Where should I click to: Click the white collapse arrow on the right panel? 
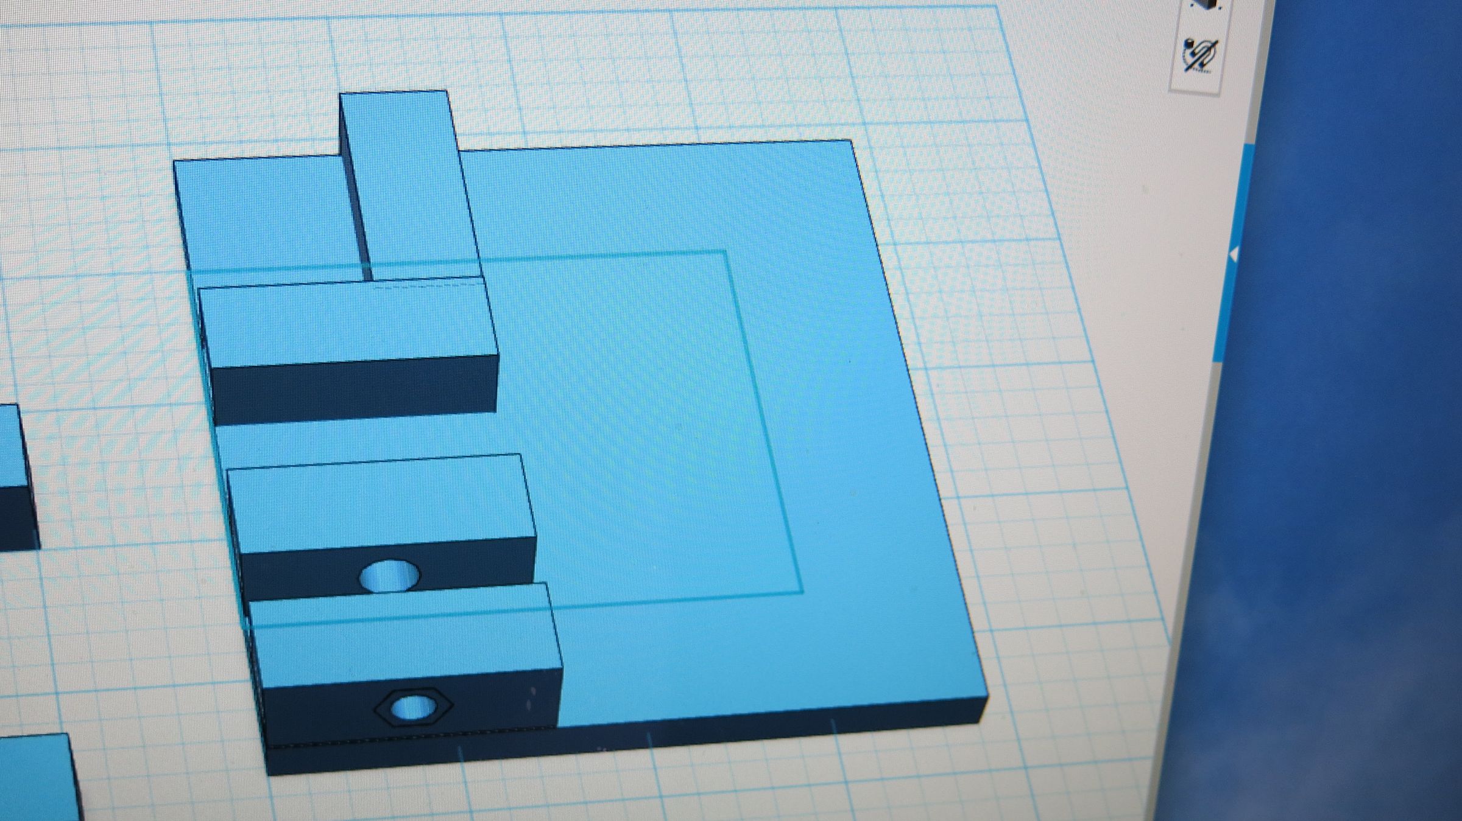point(1234,255)
